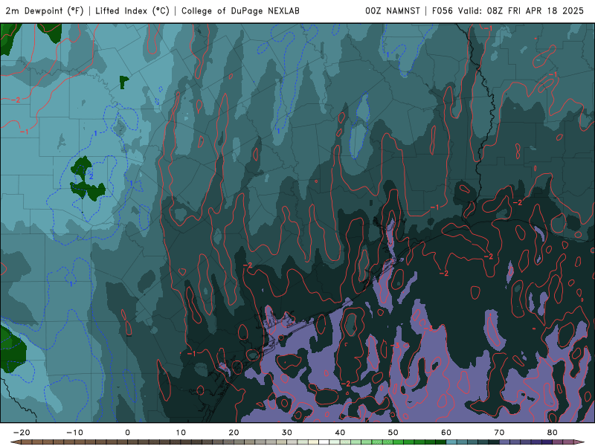Click the "College of DuPage NEXLAB" label
The image size is (595, 446).
pyautogui.click(x=240, y=11)
